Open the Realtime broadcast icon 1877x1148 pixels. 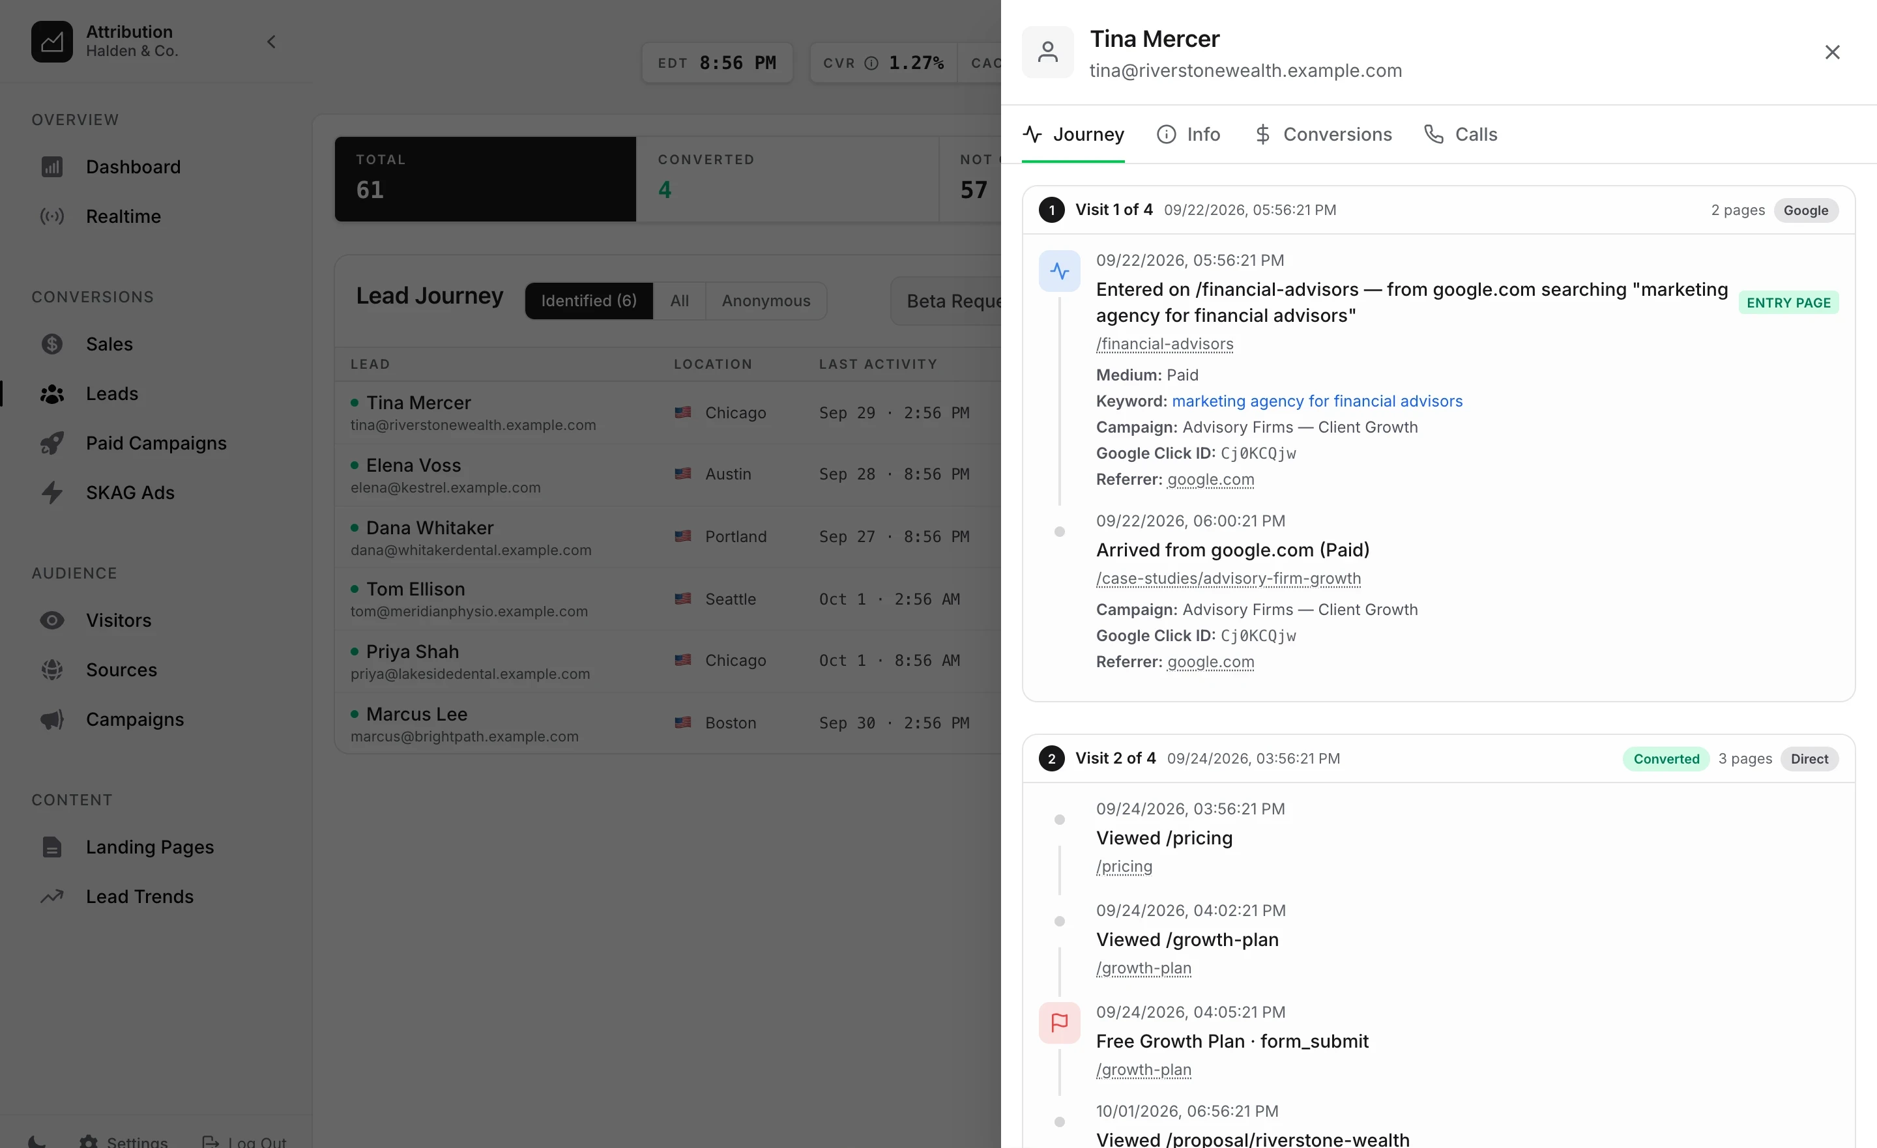(x=51, y=216)
